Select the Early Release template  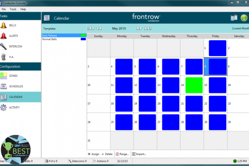(64, 35)
